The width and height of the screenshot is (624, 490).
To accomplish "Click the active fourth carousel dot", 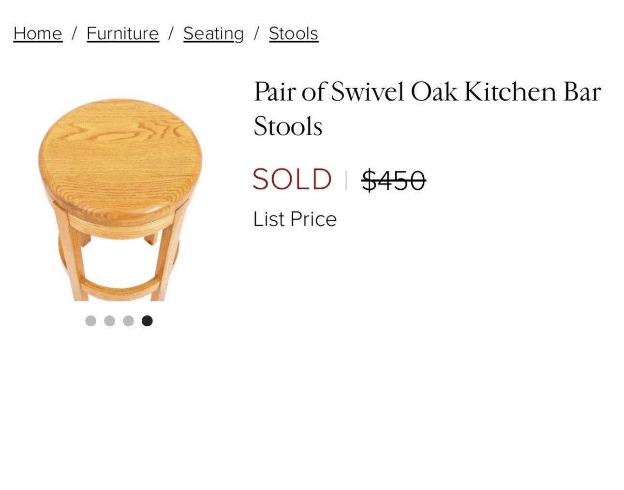I will (147, 321).
